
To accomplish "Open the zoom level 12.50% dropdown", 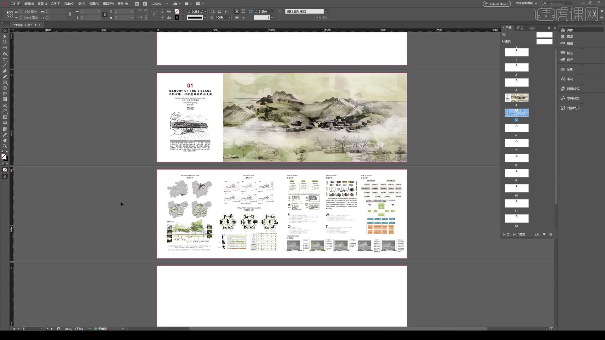I will [167, 4].
